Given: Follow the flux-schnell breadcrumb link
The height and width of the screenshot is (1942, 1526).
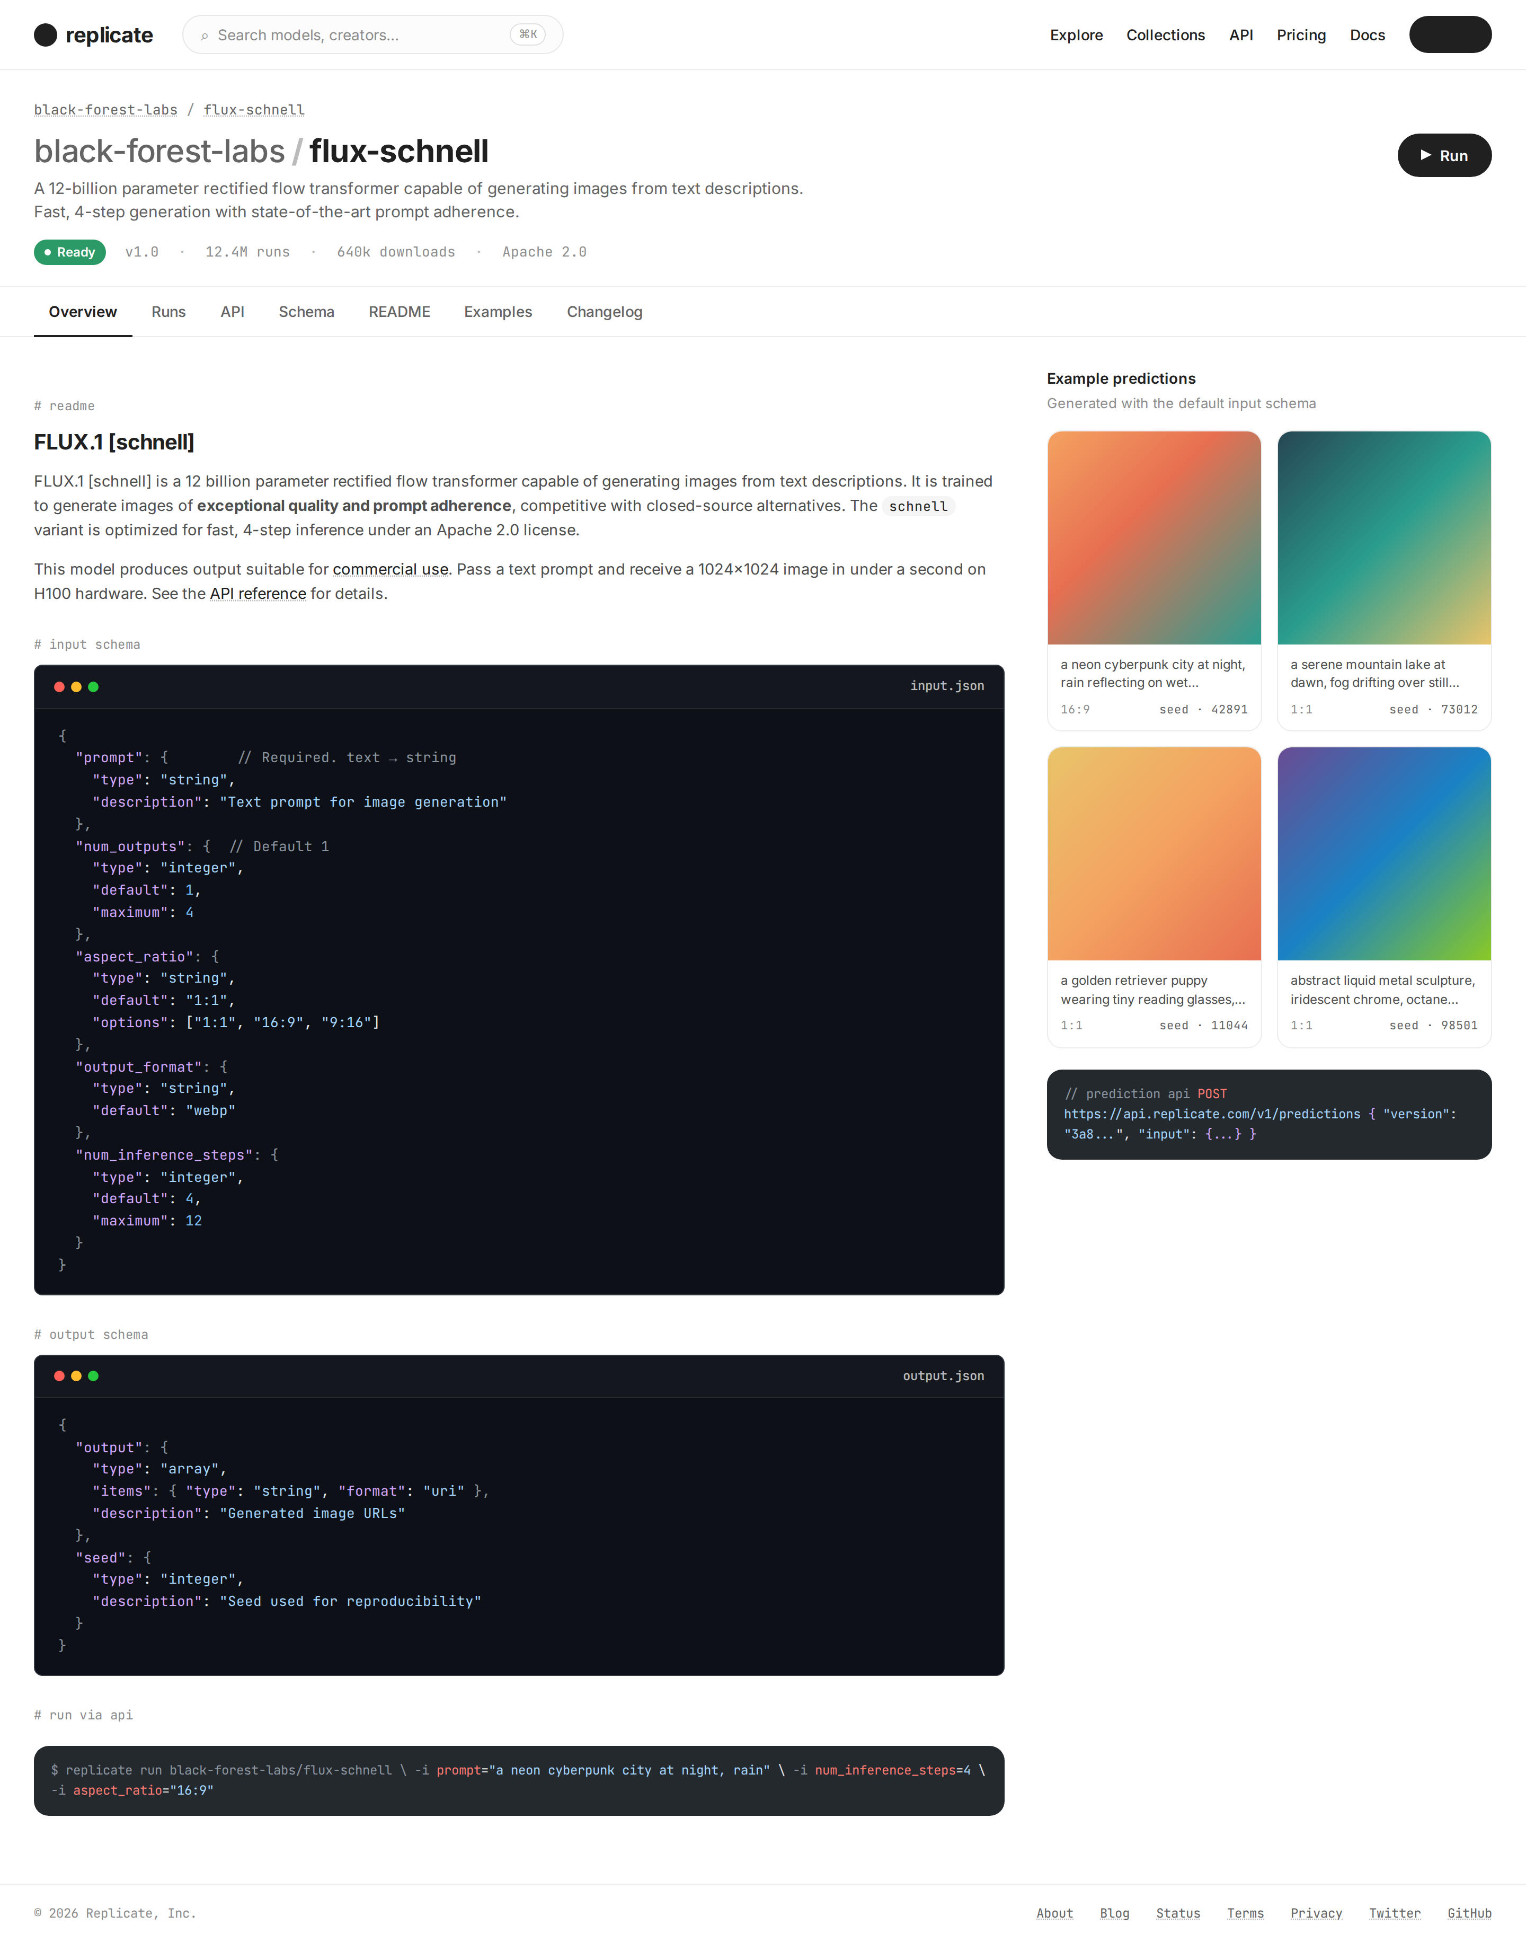Looking at the screenshot, I should pyautogui.click(x=254, y=110).
